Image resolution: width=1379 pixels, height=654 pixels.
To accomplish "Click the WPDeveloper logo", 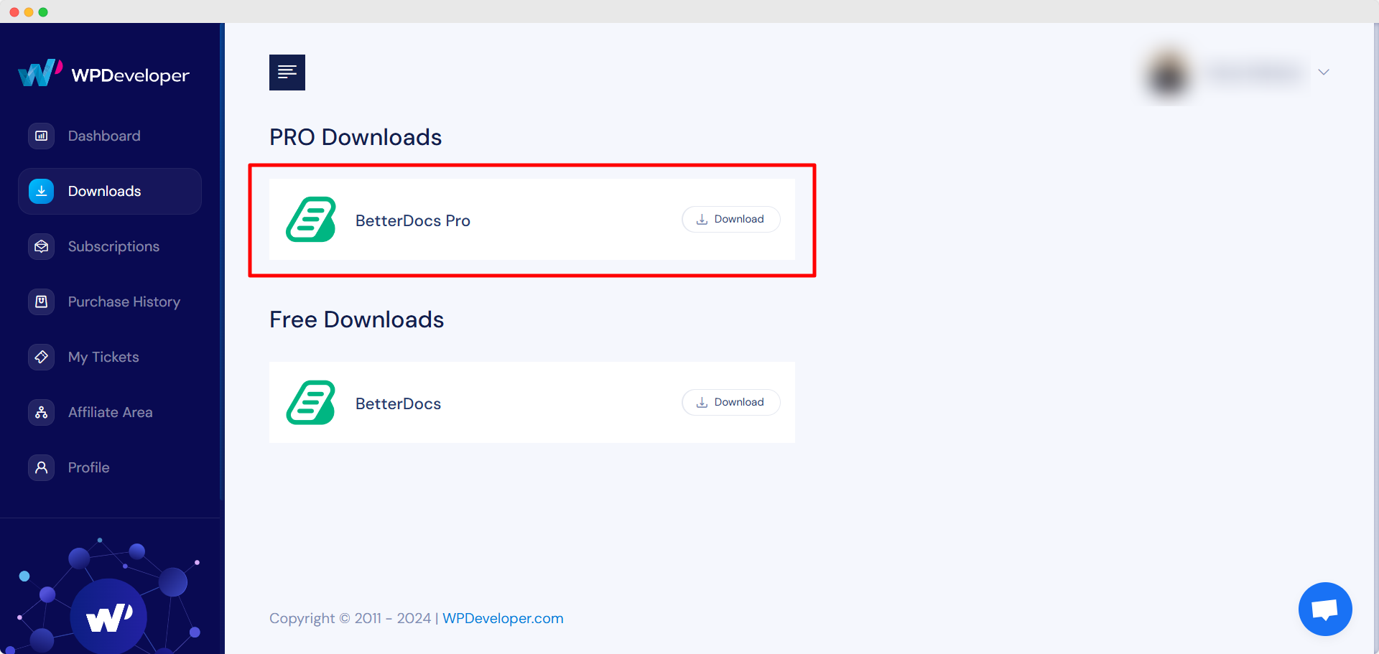I will pyautogui.click(x=103, y=73).
